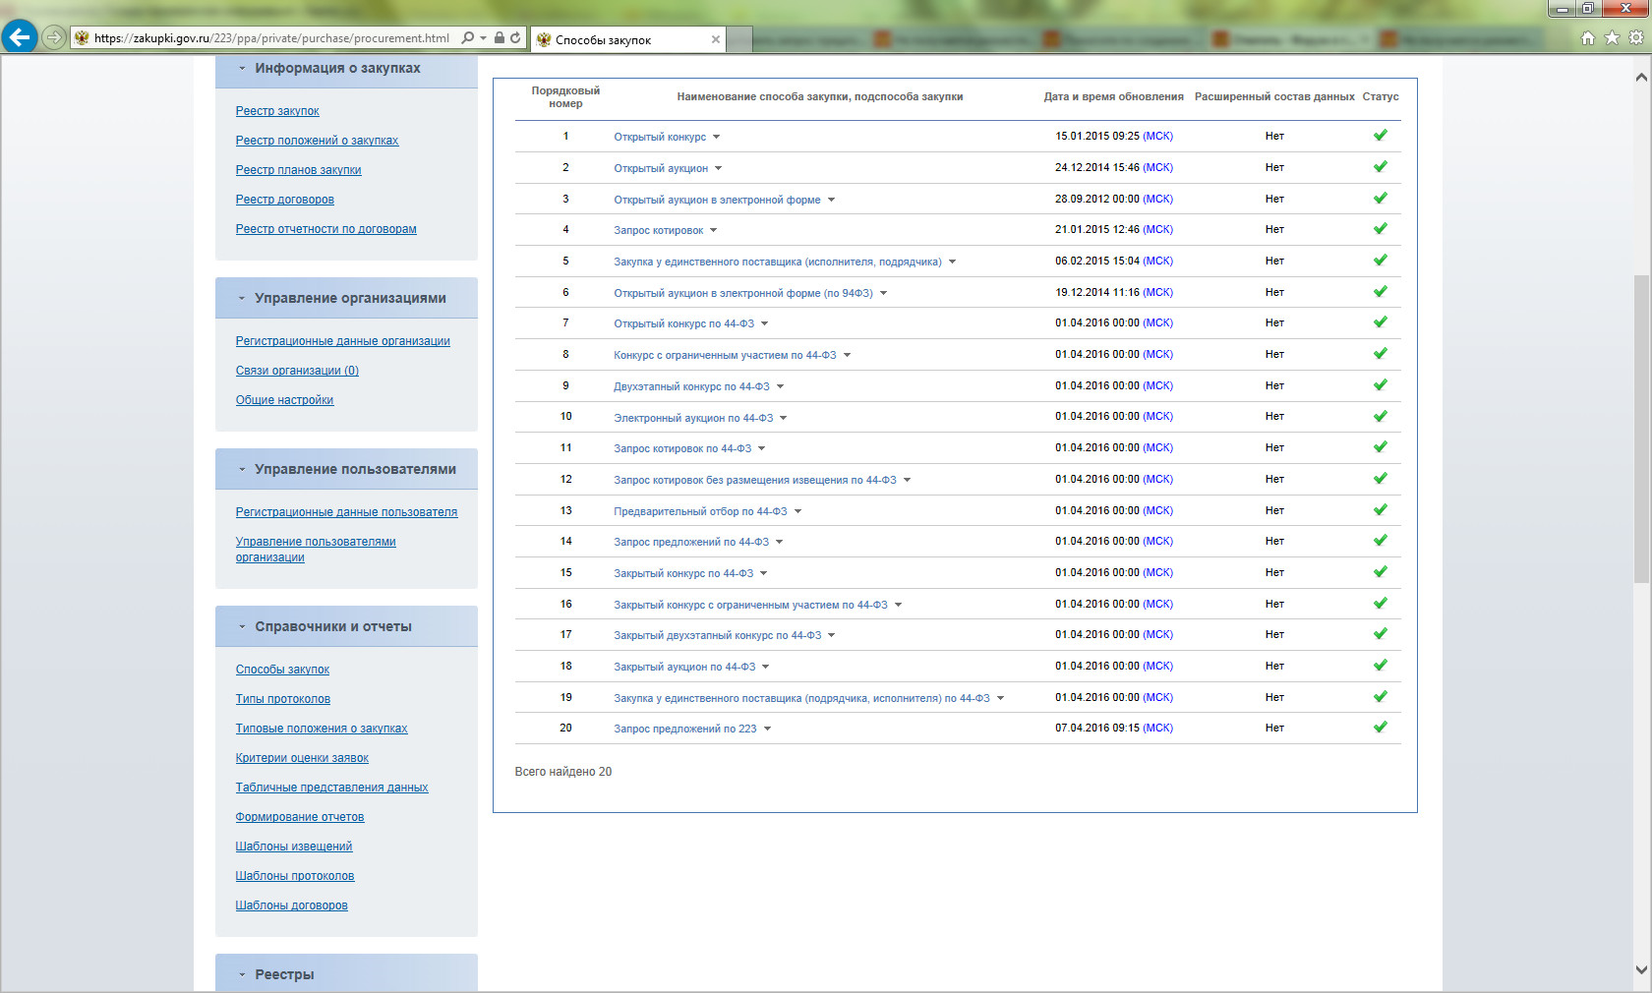The image size is (1652, 993).
Task: Click the address bar search magnifier icon
Action: 468,38
